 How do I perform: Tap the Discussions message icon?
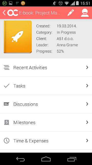[7, 104]
